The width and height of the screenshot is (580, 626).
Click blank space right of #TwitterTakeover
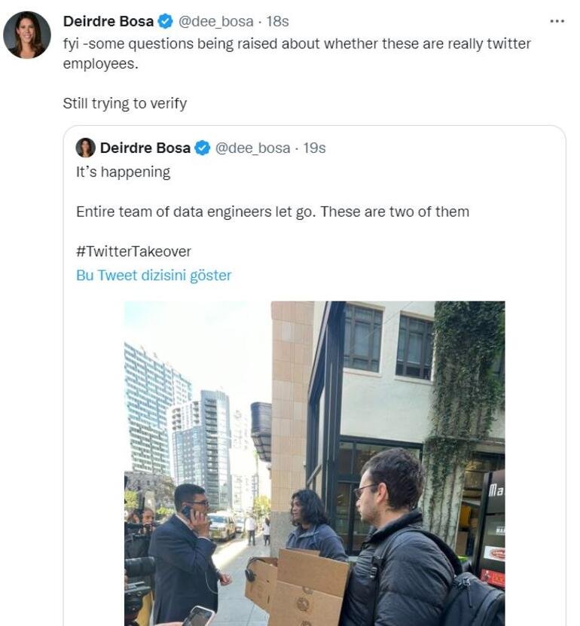tap(377, 251)
